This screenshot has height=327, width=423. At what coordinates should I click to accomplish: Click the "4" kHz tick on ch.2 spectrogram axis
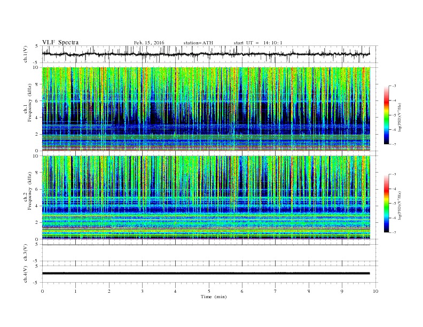coord(37,206)
